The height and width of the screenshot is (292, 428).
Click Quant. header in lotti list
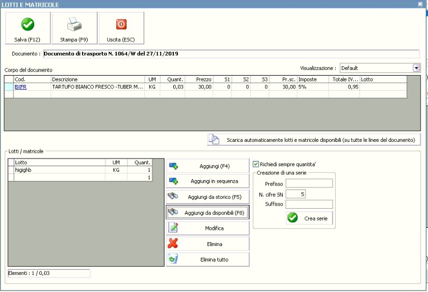tap(140, 163)
